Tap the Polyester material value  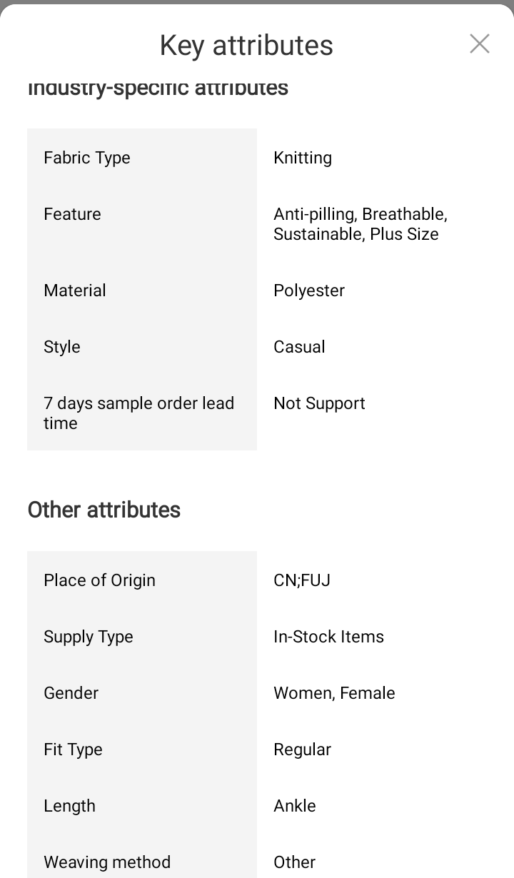coord(309,291)
